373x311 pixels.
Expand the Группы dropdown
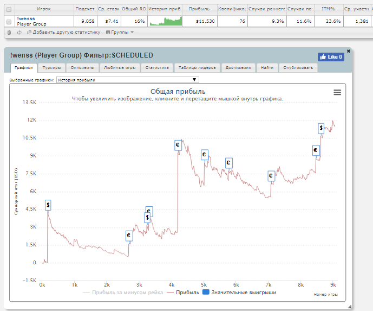click(120, 33)
